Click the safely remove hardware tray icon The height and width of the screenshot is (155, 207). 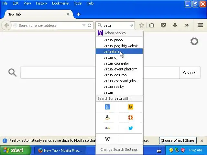click(177, 150)
